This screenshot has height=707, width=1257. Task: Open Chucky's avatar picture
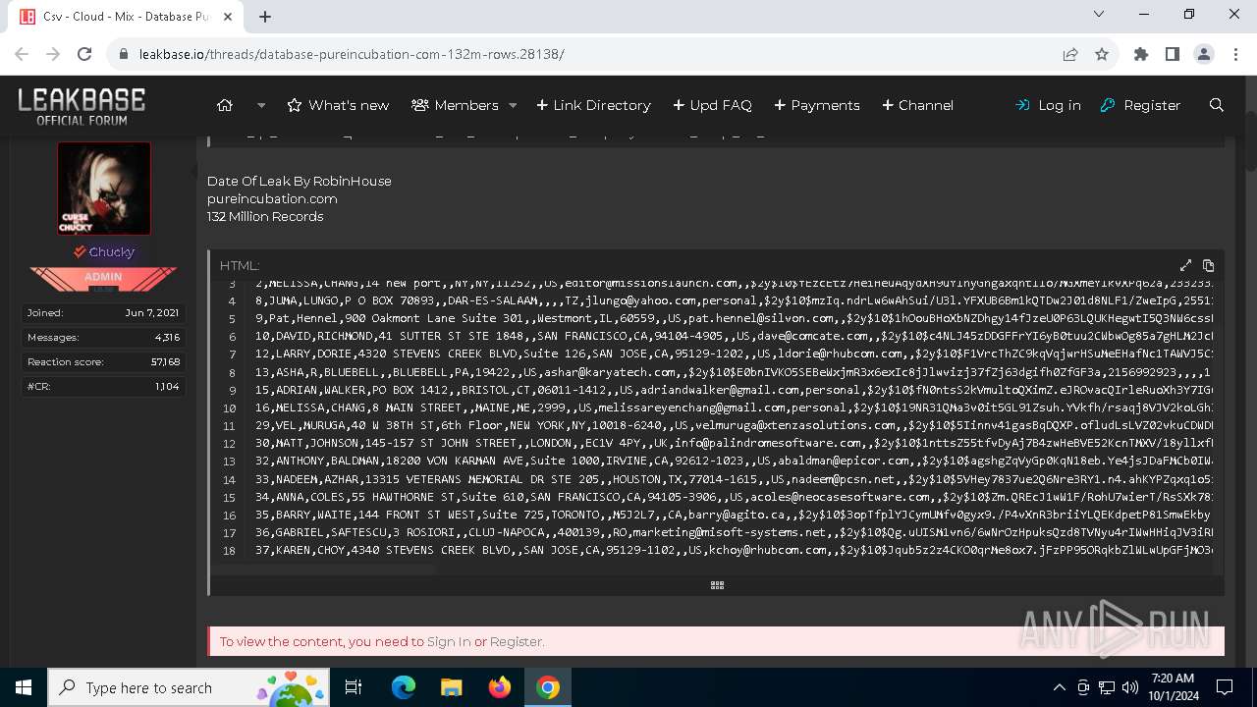click(104, 189)
